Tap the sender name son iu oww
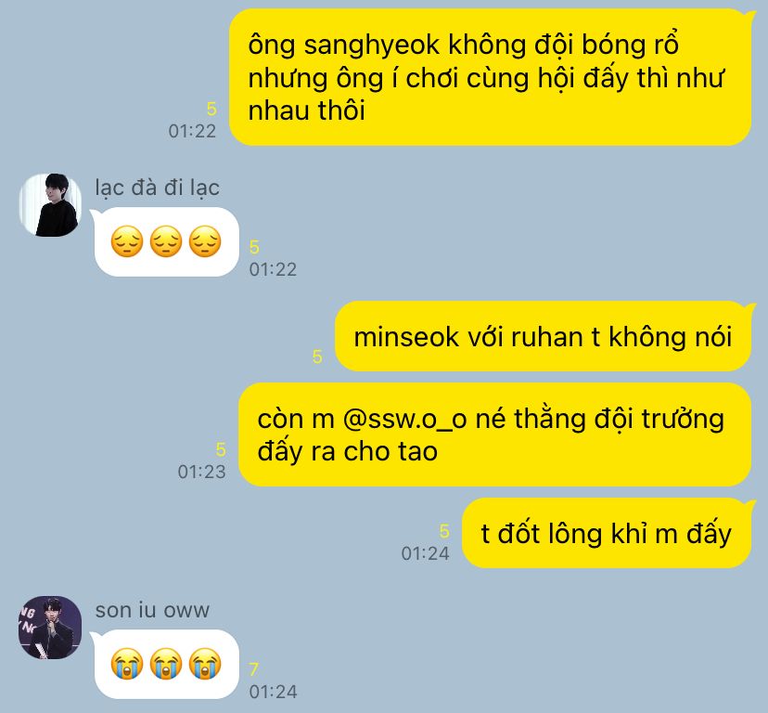This screenshot has height=713, width=768. pos(152,610)
